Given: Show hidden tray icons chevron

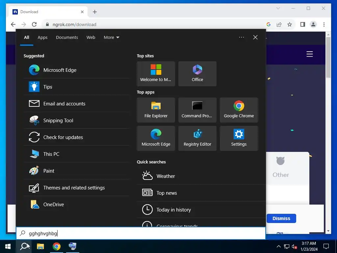Looking at the screenshot, I should pos(278,246).
